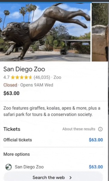Click the San Diego Zoo globe logo icon

9,167
